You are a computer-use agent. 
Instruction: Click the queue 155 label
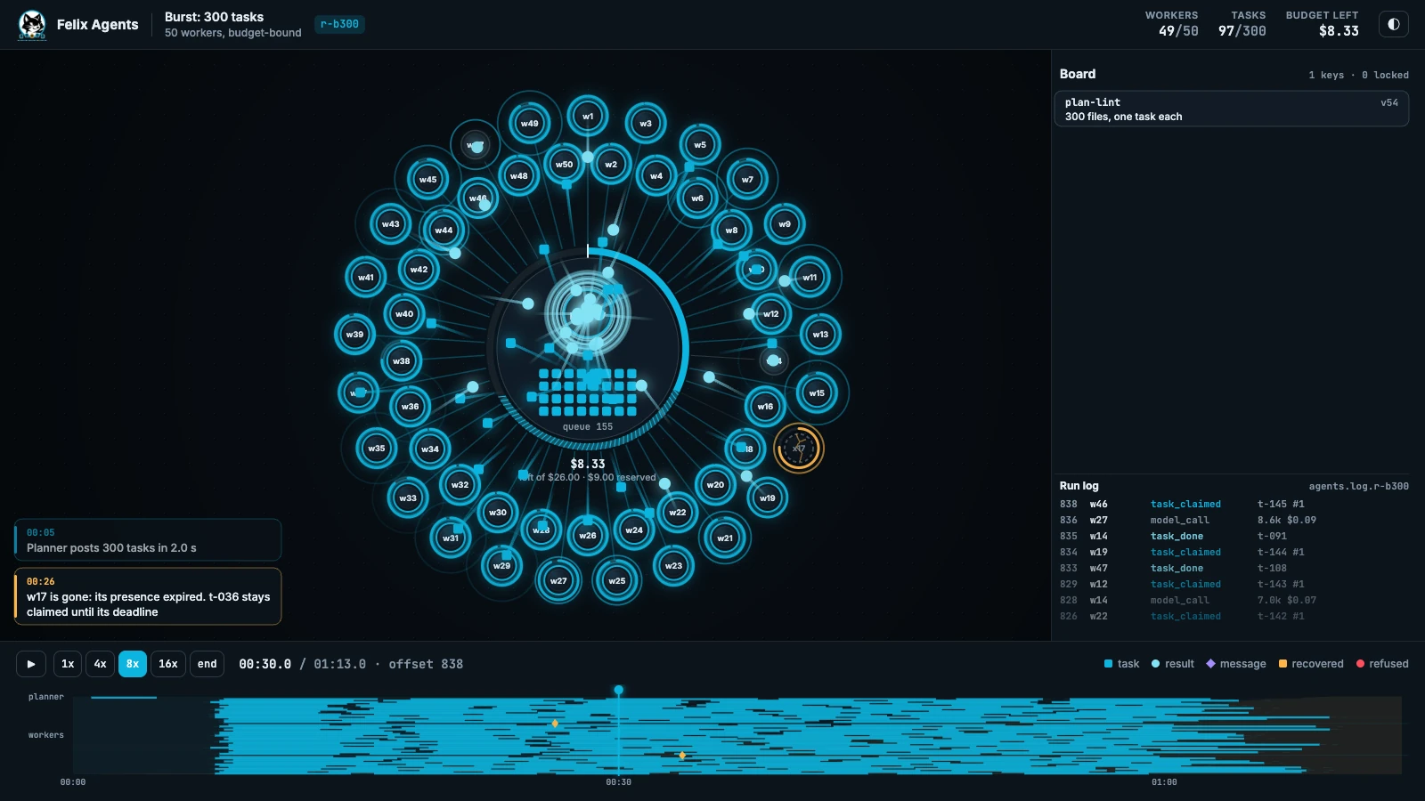click(x=588, y=426)
